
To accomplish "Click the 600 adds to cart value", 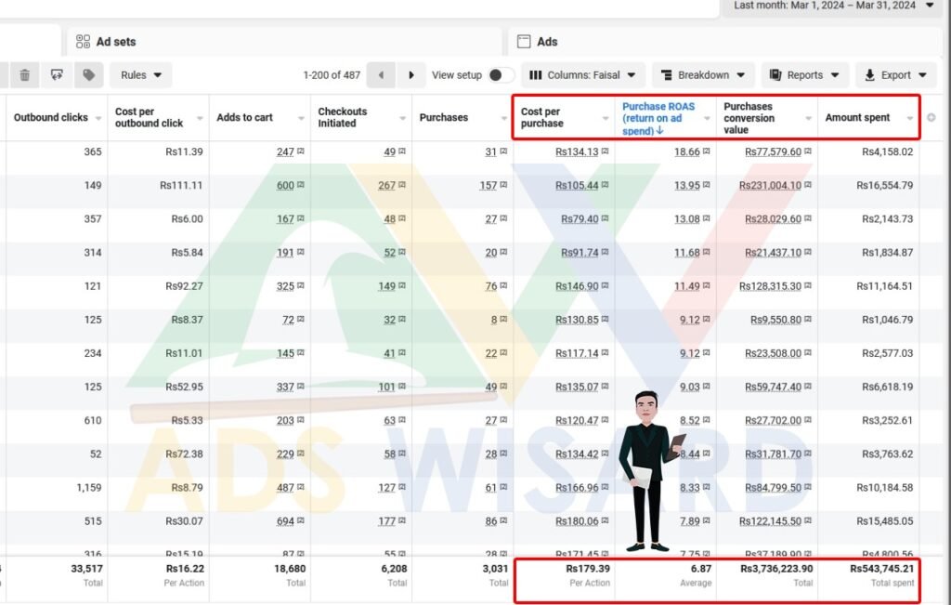I will (x=285, y=185).
